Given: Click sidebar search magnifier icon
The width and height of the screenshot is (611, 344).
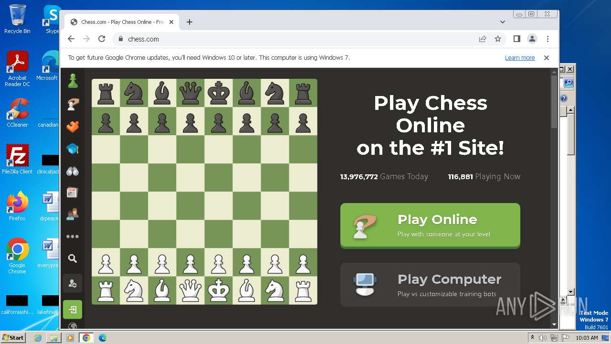Looking at the screenshot, I should pyautogui.click(x=73, y=258).
